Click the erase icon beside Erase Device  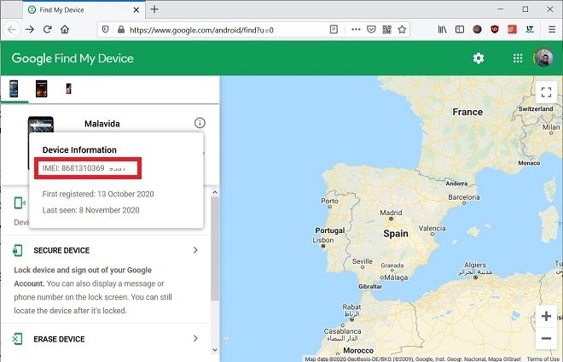pos(17,339)
